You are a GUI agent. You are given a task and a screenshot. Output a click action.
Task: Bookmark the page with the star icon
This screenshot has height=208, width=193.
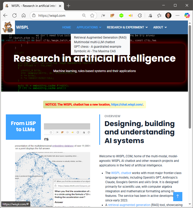click(x=92, y=15)
